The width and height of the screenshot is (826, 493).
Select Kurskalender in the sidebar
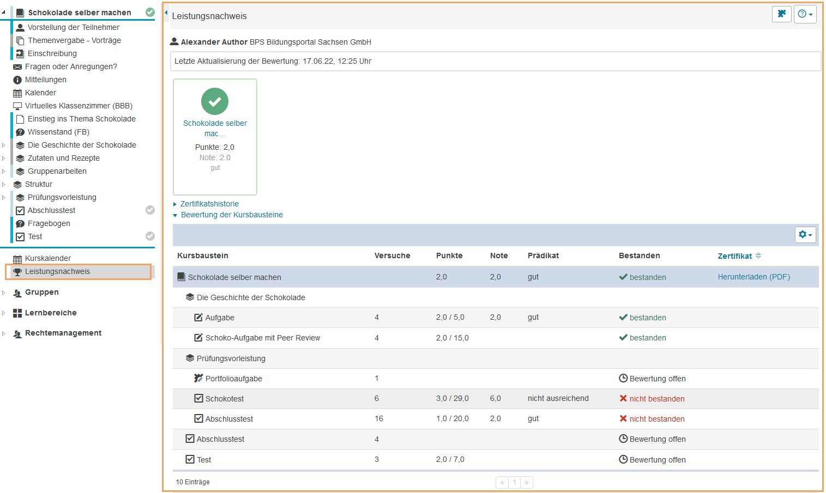tap(48, 258)
